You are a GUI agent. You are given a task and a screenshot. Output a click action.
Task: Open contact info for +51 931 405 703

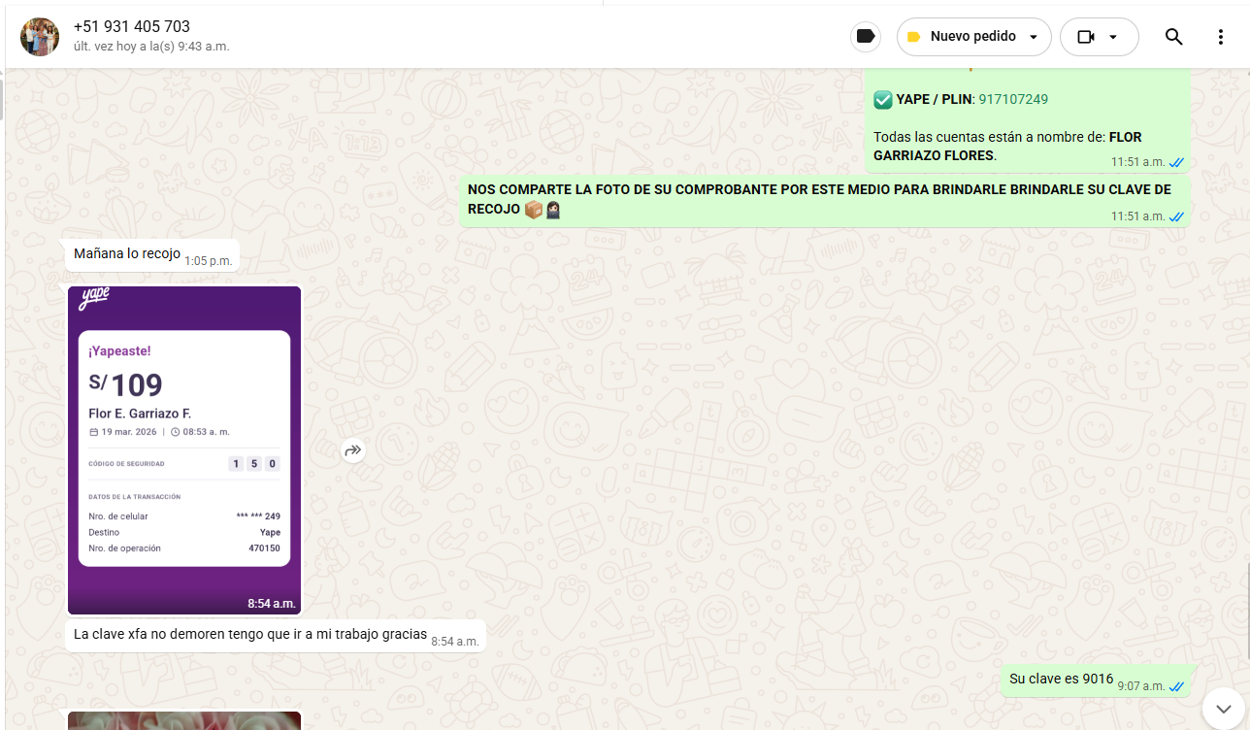(132, 27)
